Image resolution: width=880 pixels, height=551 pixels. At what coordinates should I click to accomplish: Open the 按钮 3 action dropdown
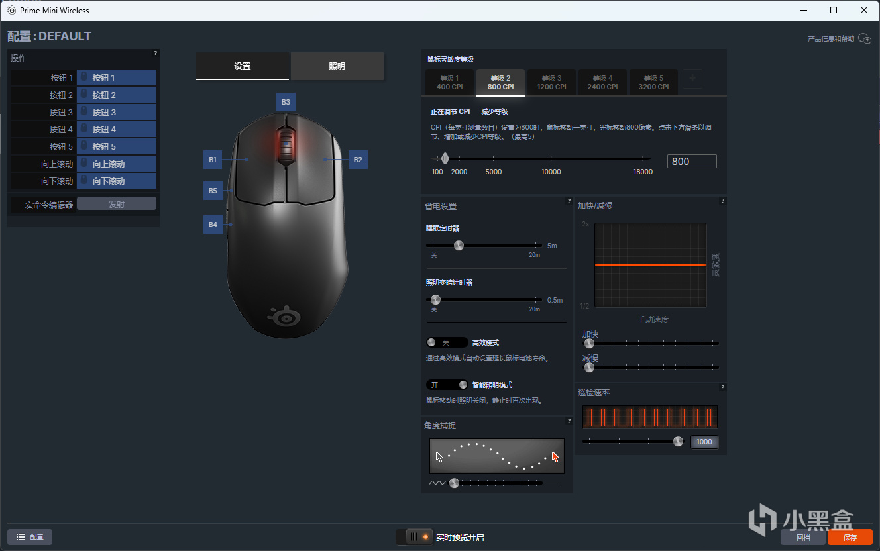coord(117,112)
